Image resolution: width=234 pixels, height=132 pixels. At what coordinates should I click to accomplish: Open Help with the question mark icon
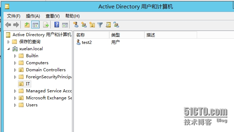pos(57,25)
